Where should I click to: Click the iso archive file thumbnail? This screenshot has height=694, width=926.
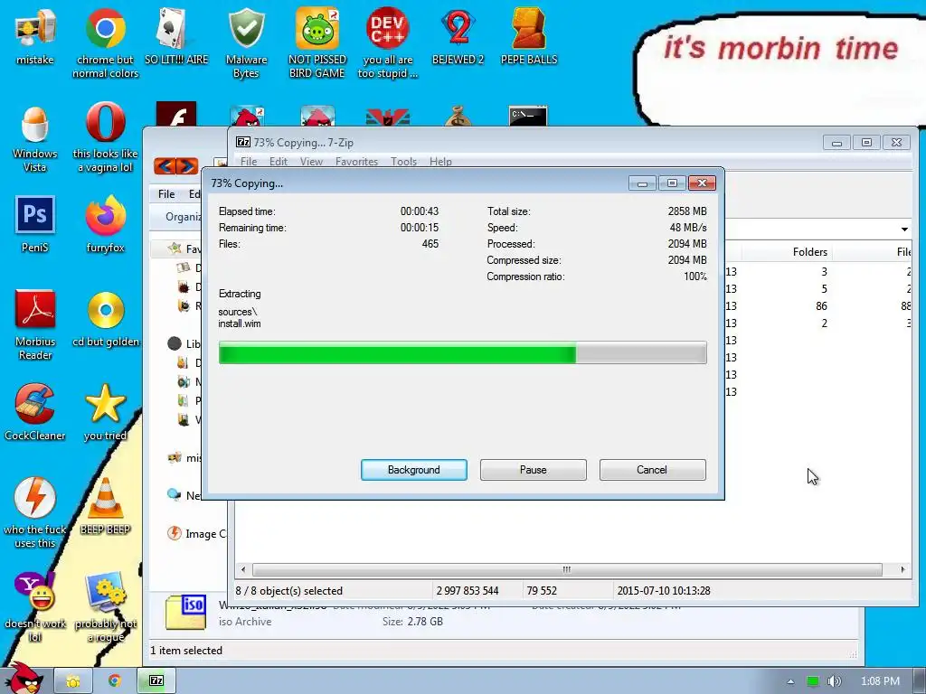(x=185, y=612)
